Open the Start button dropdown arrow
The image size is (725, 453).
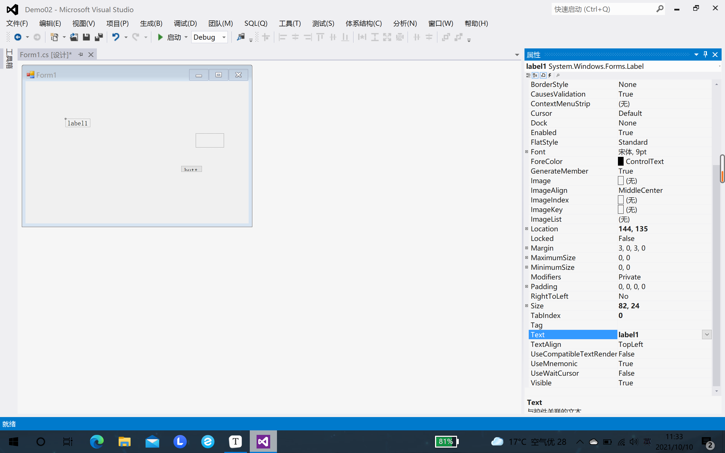[186, 37]
